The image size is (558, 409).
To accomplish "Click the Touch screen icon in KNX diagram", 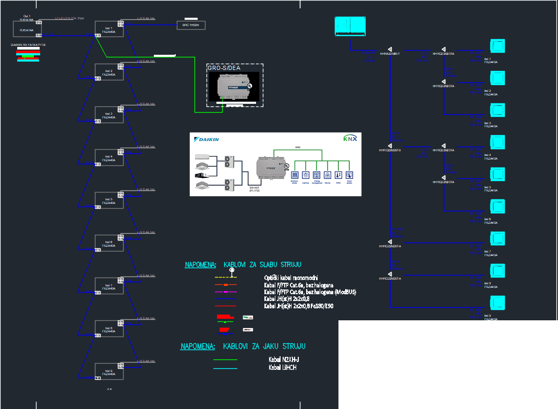I will (x=349, y=176).
